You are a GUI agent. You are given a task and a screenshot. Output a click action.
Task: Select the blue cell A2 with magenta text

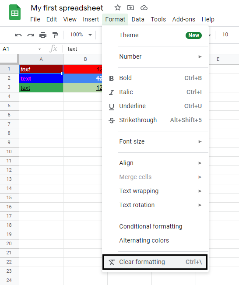41,78
